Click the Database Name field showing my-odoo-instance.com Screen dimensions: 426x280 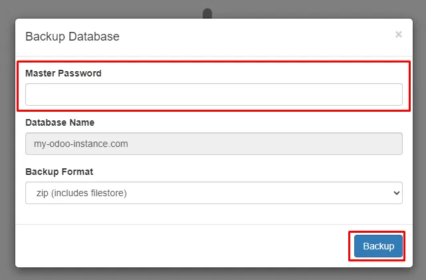coord(214,144)
